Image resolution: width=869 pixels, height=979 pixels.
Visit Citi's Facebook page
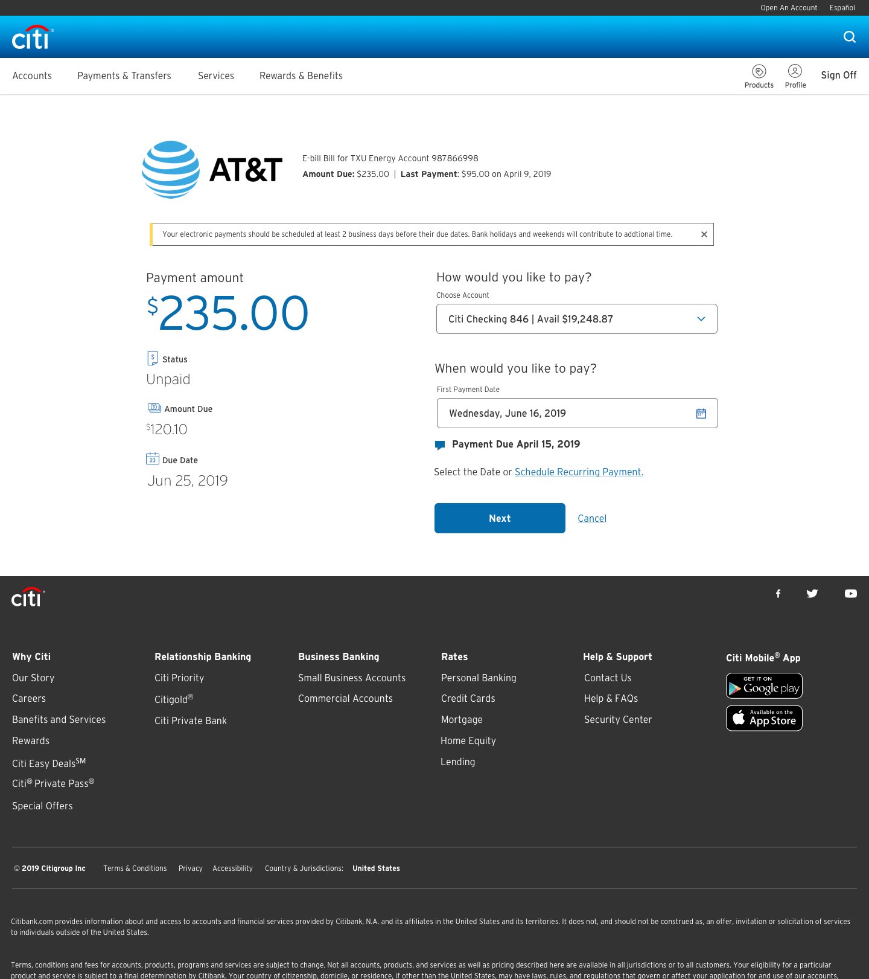click(x=778, y=594)
